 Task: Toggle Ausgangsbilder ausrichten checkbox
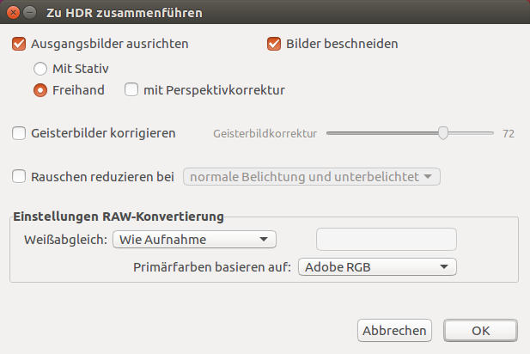pyautogui.click(x=20, y=43)
